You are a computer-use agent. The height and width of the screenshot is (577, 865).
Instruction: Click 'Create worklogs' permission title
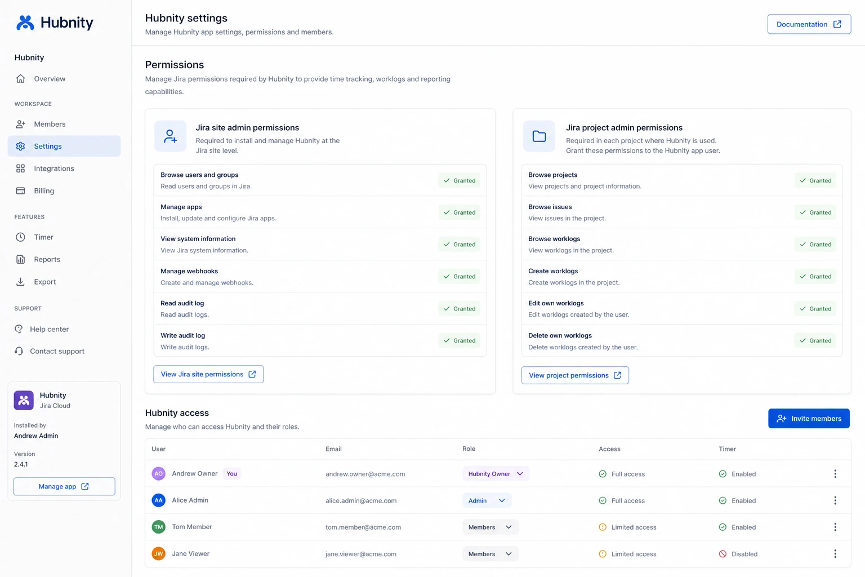(553, 271)
